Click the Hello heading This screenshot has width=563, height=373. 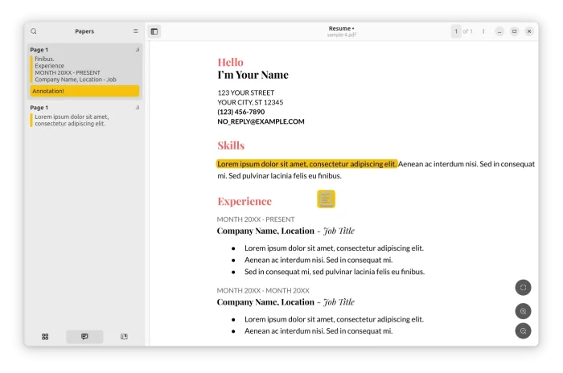[x=231, y=62]
